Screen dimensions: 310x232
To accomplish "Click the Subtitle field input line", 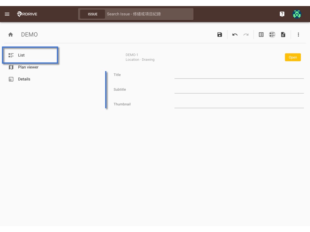I will pyautogui.click(x=239, y=90).
